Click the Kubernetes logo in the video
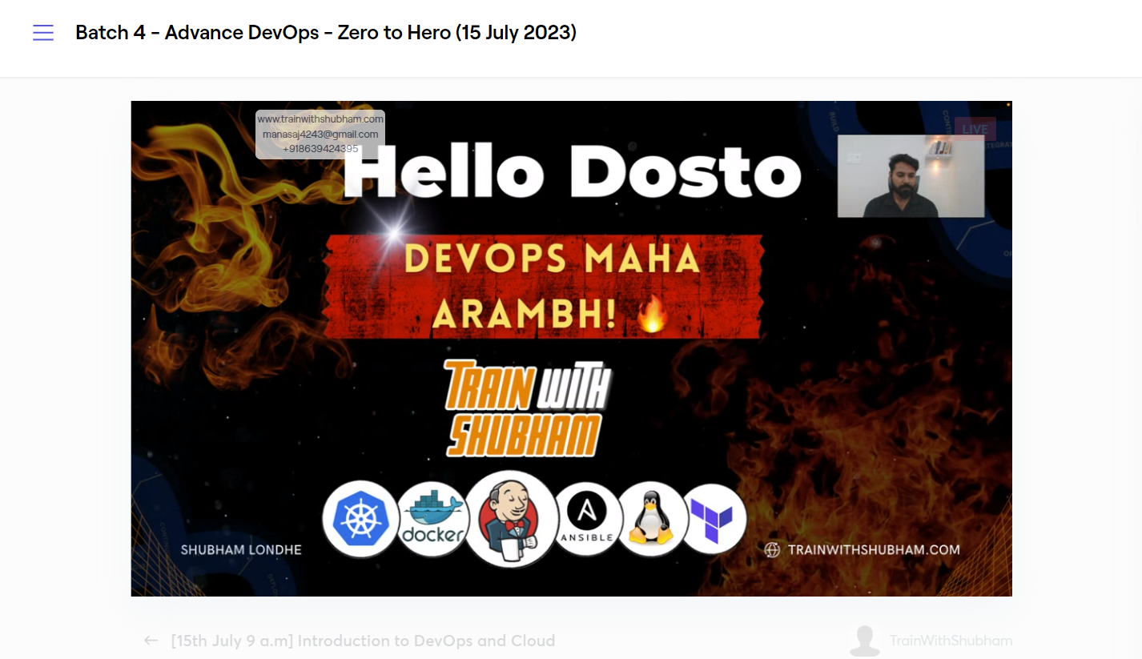 360,519
